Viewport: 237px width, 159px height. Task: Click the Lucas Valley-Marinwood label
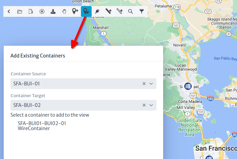pos(181,67)
